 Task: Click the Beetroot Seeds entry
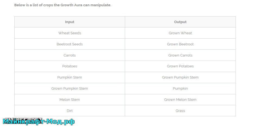[70, 44]
